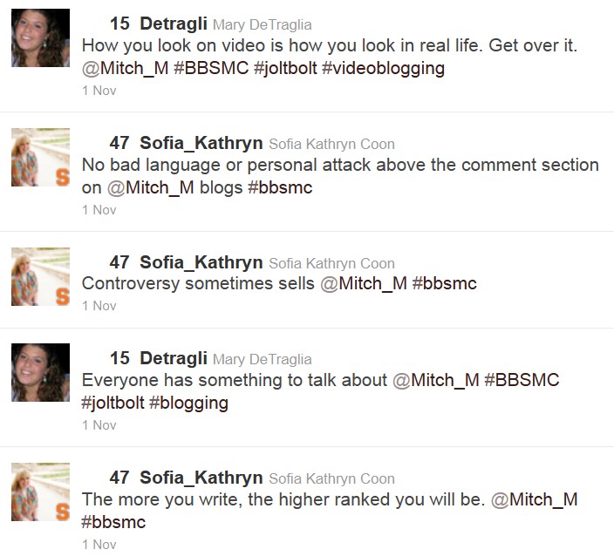The width and height of the screenshot is (614, 556).
Task: Click the 1 Nov timestamp under "Controversy sometimes sells"
Action: 99,306
